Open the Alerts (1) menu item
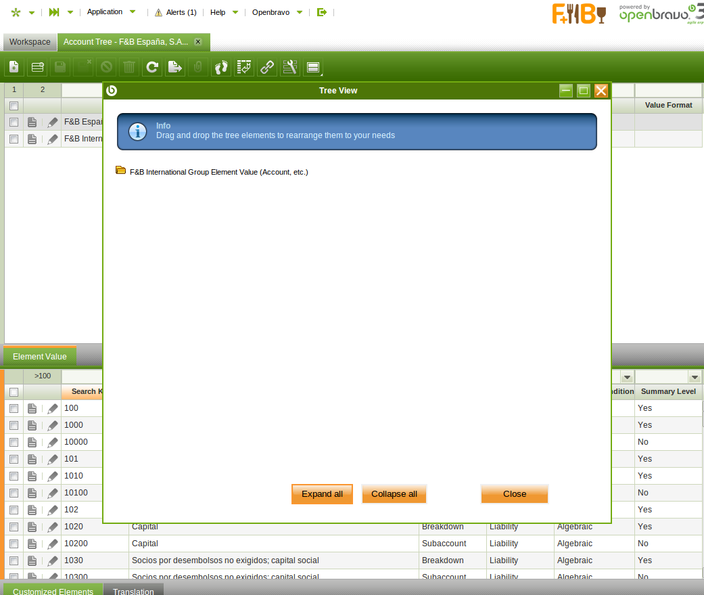 (x=176, y=12)
